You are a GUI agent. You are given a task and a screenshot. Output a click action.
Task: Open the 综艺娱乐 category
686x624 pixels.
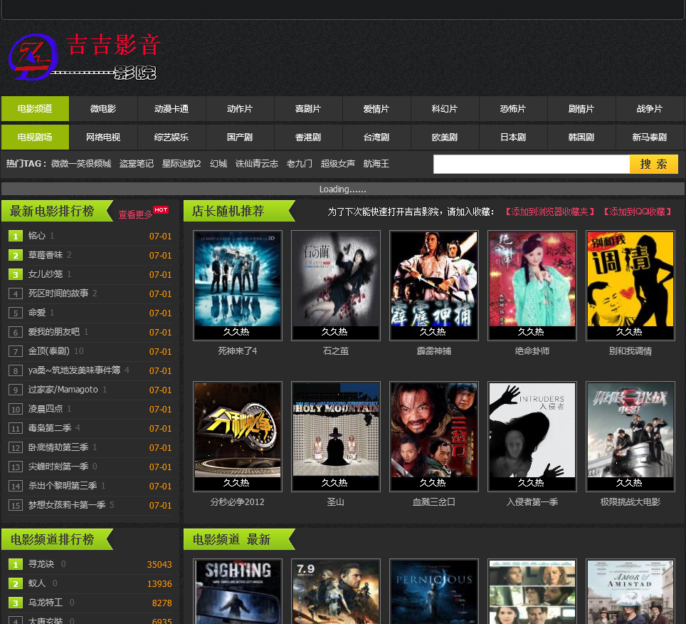tap(171, 137)
